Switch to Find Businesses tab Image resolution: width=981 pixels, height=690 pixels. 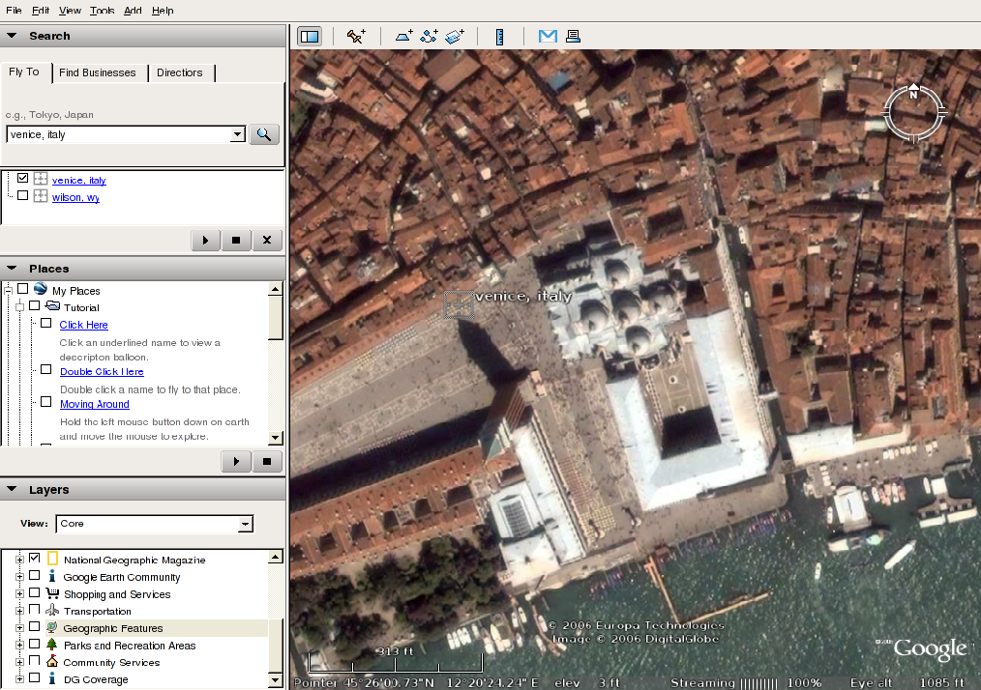[98, 72]
